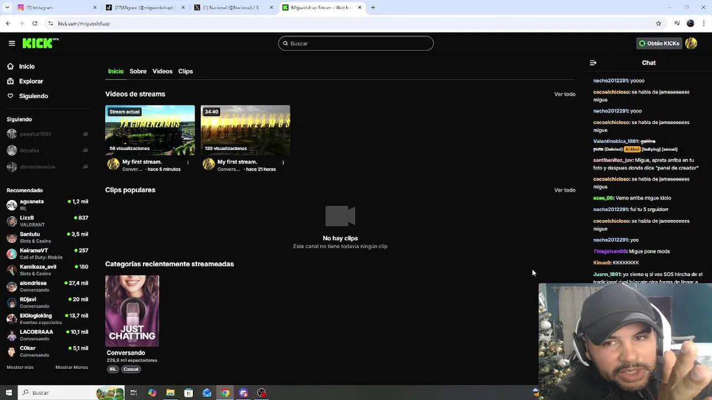Open Task View on the taskbar
The height and width of the screenshot is (400, 712).
pos(133,393)
